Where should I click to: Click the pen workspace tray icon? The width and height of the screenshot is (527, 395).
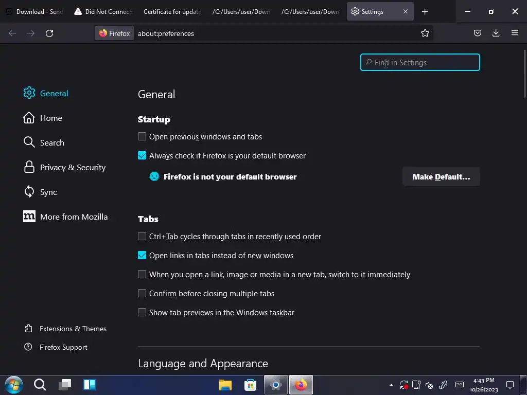pyautogui.click(x=443, y=385)
